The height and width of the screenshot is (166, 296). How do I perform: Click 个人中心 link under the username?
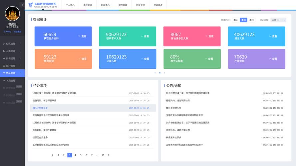(7, 32)
